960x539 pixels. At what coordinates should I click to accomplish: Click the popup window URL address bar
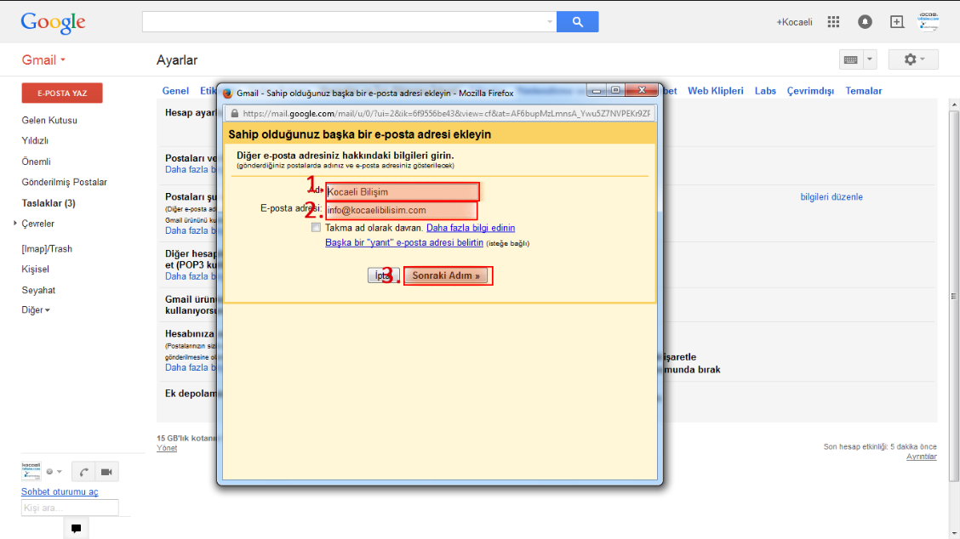(440, 113)
